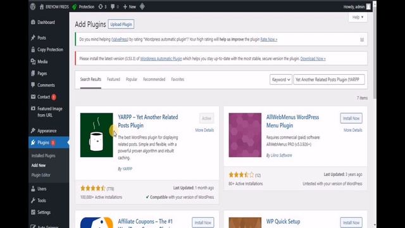Open the YARPP author link
Viewport: 405px width, 228px height.
[127, 169]
